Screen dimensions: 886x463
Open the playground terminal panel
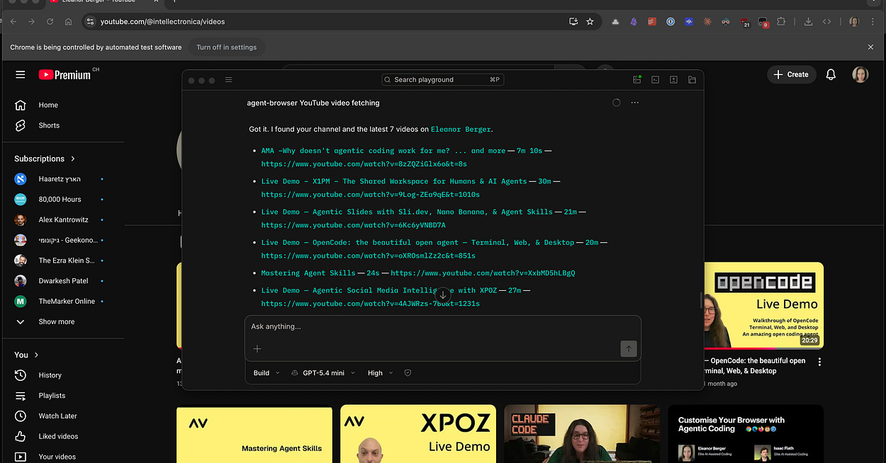pos(656,80)
